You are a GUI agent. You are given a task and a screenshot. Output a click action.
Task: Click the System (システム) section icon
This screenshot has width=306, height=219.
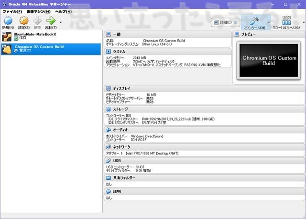[109, 52]
